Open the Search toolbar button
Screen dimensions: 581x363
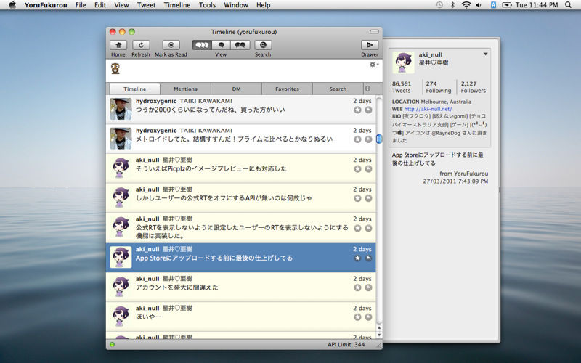263,45
